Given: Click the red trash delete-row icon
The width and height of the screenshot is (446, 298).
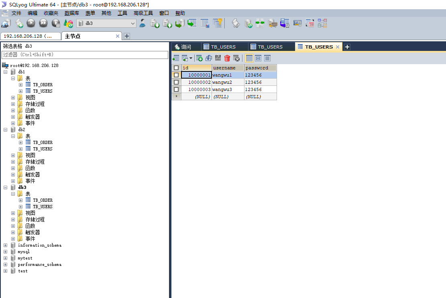Looking at the screenshot, I should pyautogui.click(x=227, y=58).
